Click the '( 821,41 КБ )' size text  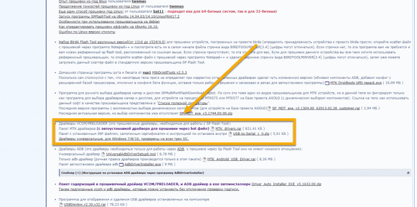pyautogui.click(x=254, y=129)
